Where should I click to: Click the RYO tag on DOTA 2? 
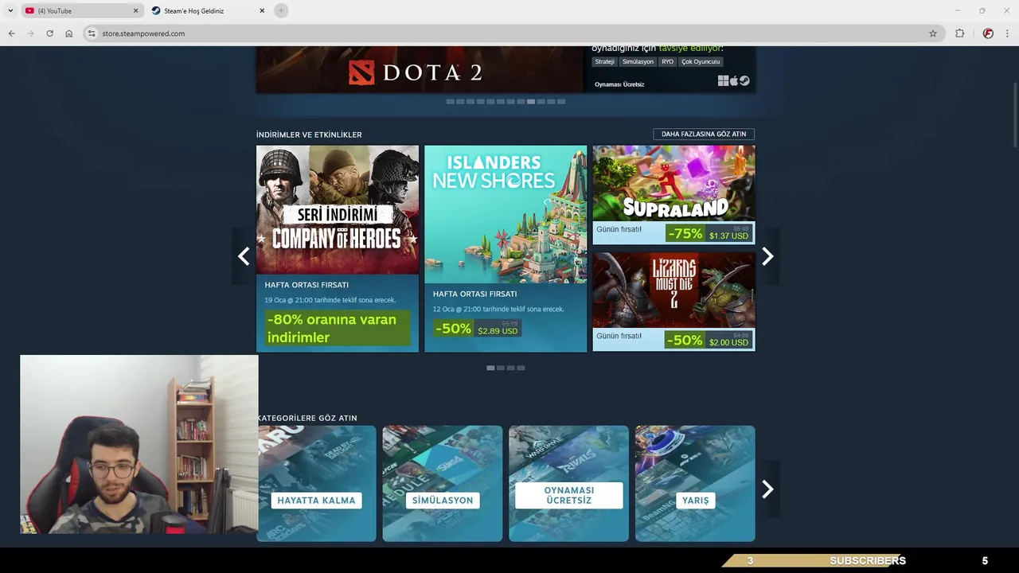[x=667, y=61]
